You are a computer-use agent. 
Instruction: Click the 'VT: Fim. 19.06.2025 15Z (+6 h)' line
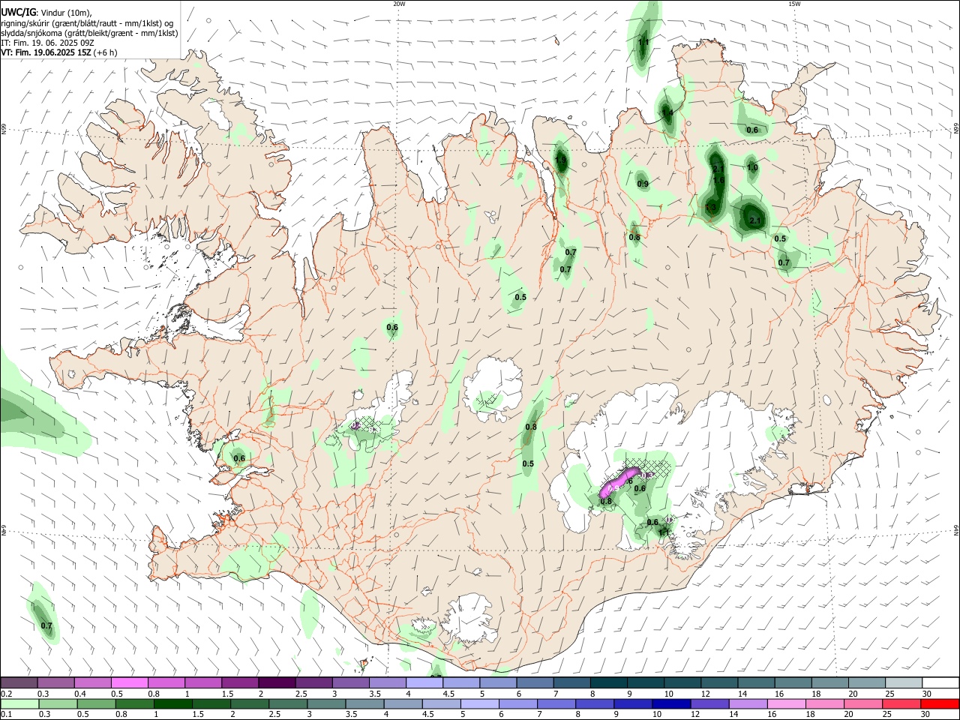point(59,52)
